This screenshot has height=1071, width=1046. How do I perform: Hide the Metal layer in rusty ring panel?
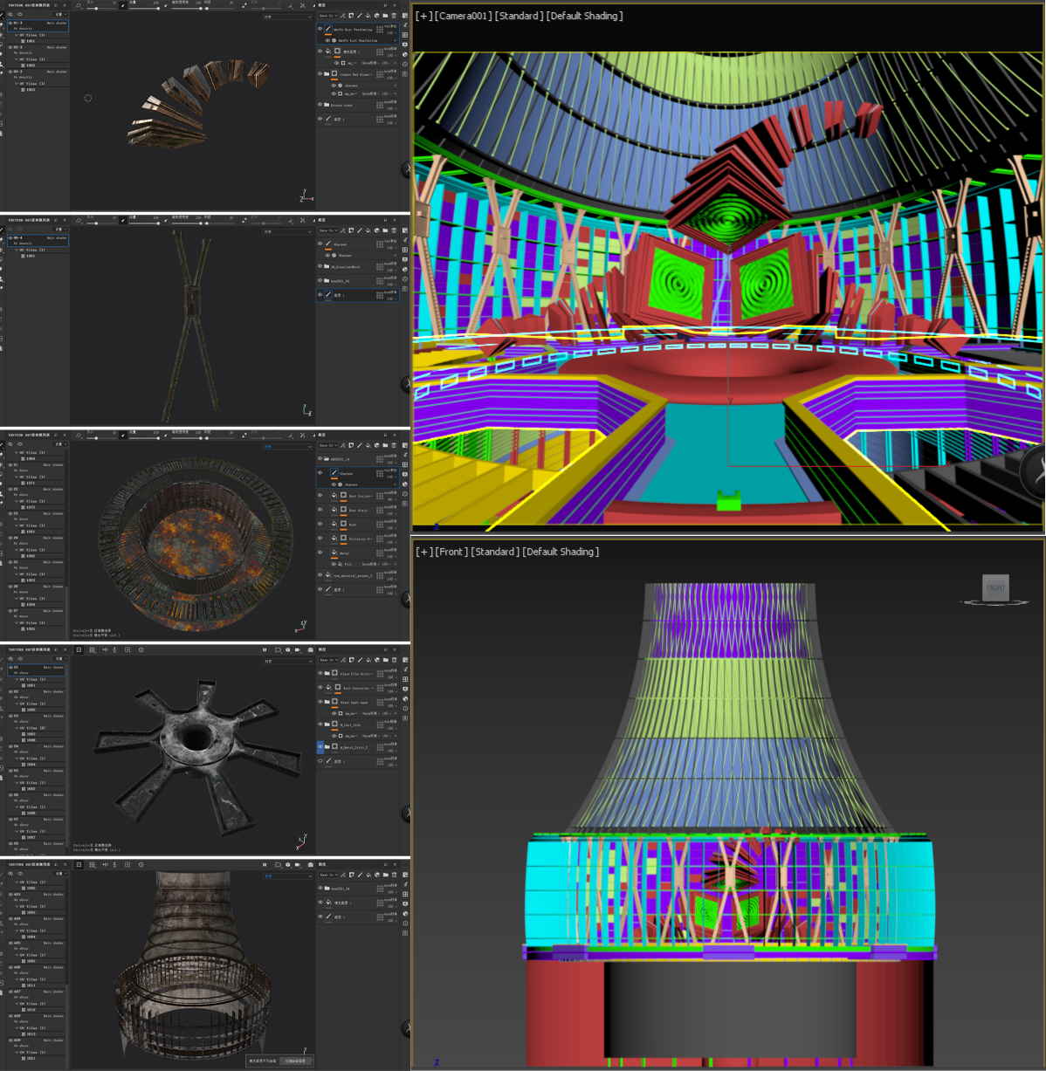pyautogui.click(x=320, y=552)
